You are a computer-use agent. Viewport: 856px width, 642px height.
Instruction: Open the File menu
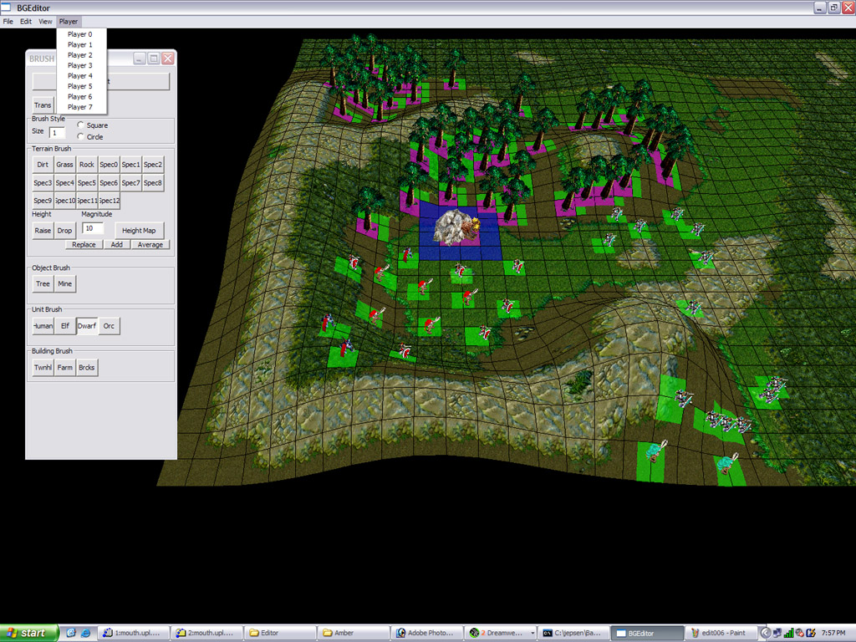(x=8, y=21)
